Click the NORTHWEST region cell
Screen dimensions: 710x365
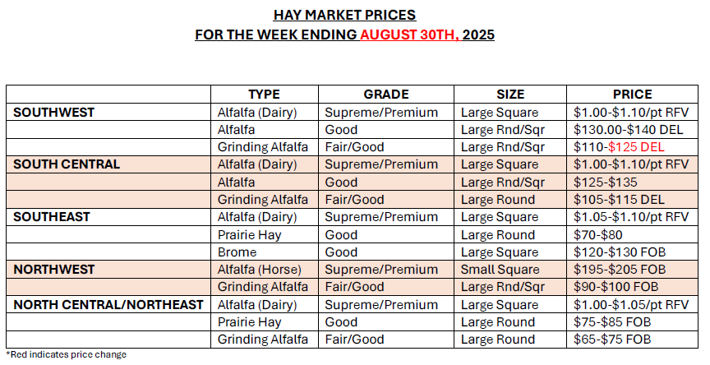(53, 270)
